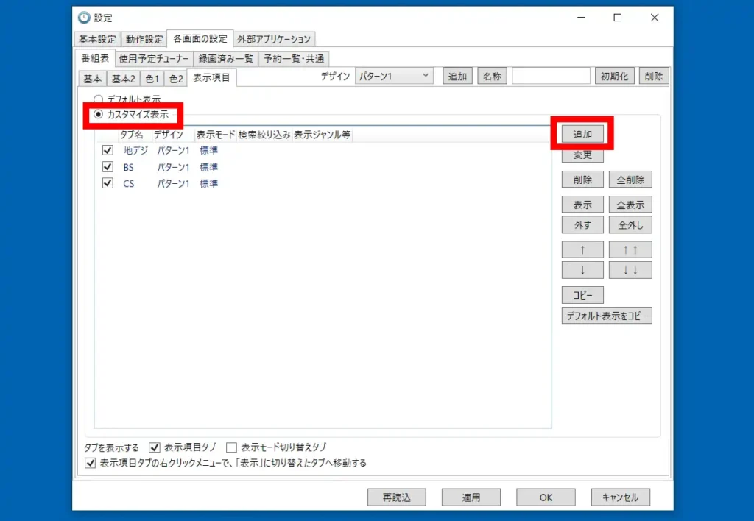Click the 変更 button
754x521 pixels.
pos(582,155)
